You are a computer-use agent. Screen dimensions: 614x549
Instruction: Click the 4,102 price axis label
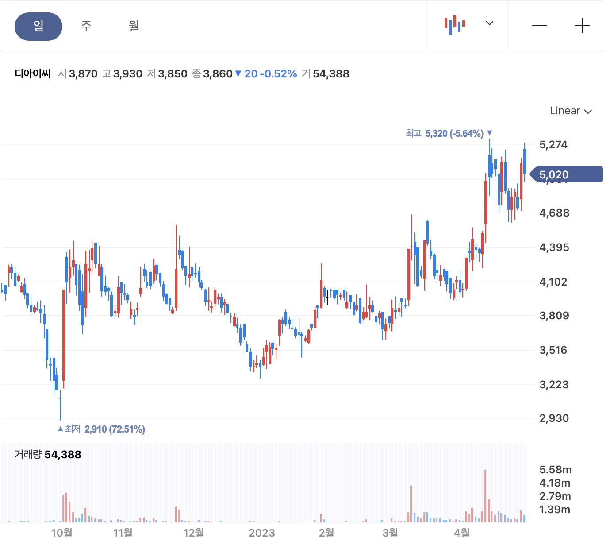tap(553, 282)
